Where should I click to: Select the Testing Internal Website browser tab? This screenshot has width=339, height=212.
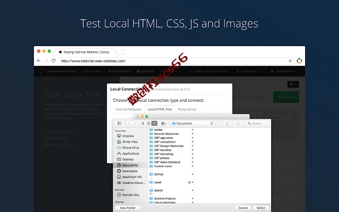(85, 52)
